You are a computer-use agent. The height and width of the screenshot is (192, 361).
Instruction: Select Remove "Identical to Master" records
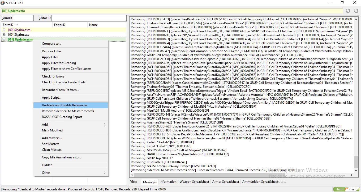click(71, 111)
